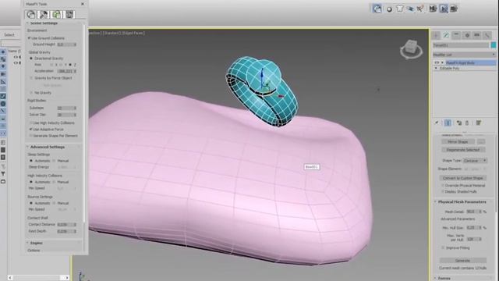
Task: Collapse the Scene Settings rollout
Action: point(44,23)
